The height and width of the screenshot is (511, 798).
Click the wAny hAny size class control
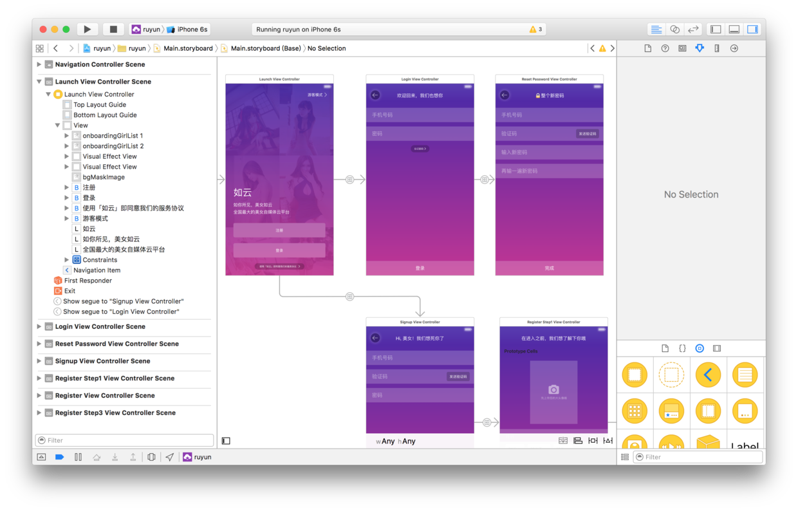pyautogui.click(x=396, y=441)
